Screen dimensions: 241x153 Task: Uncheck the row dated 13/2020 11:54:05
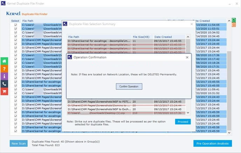tap(15, 25)
